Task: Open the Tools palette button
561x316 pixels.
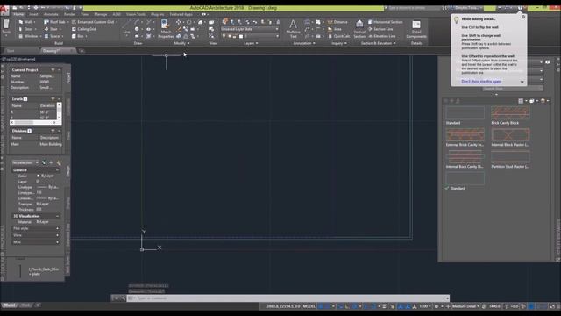Action: pyautogui.click(x=6, y=27)
